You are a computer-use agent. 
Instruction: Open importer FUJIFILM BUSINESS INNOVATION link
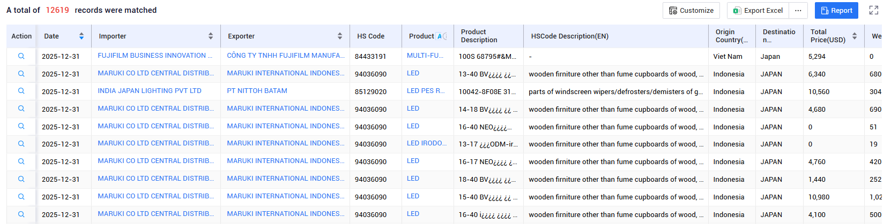[155, 56]
